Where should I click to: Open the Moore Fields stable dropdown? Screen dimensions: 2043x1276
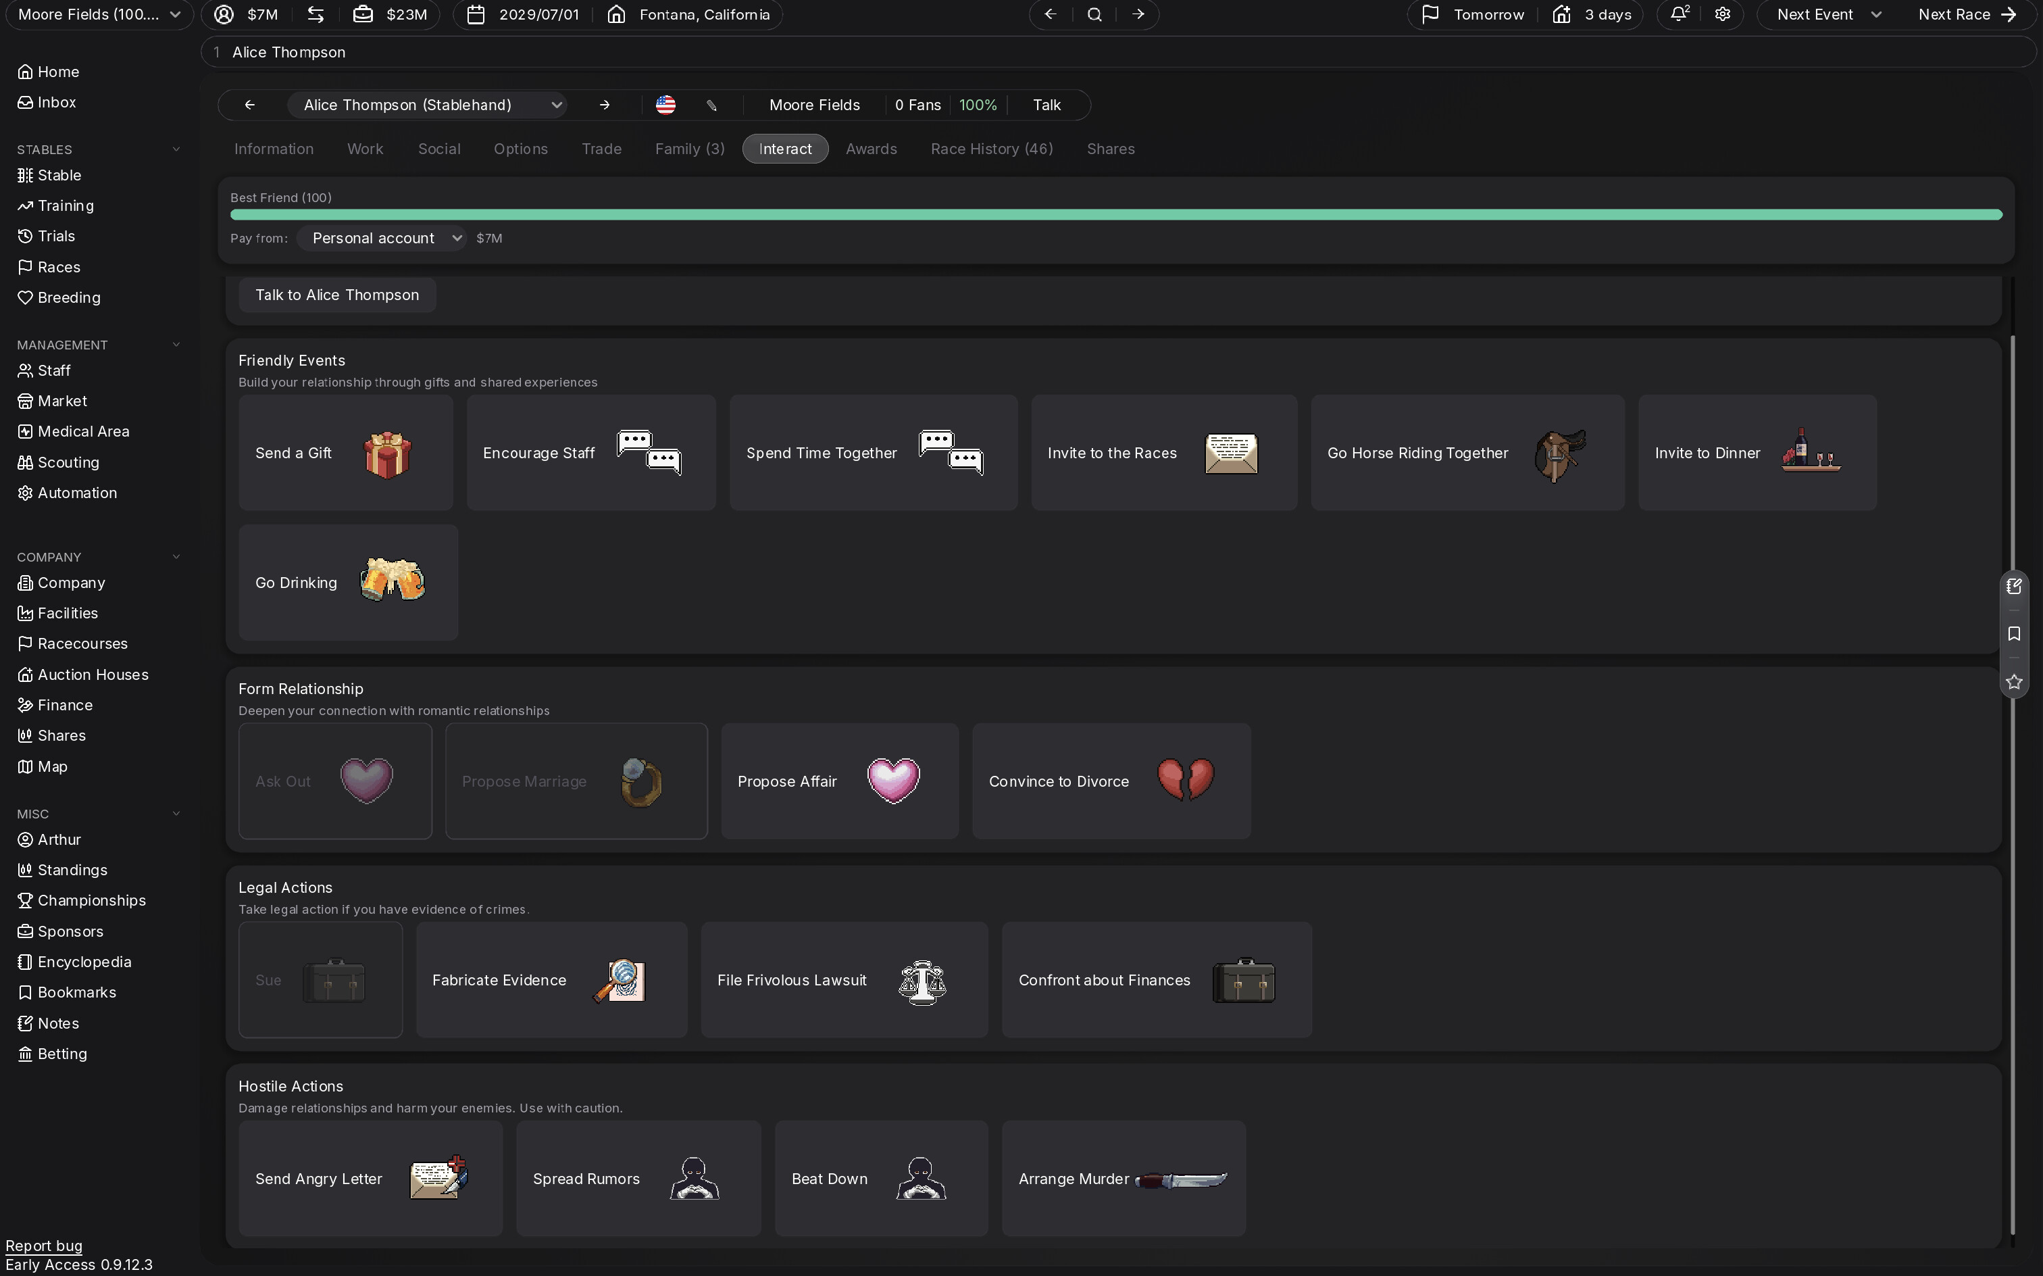coord(99,14)
